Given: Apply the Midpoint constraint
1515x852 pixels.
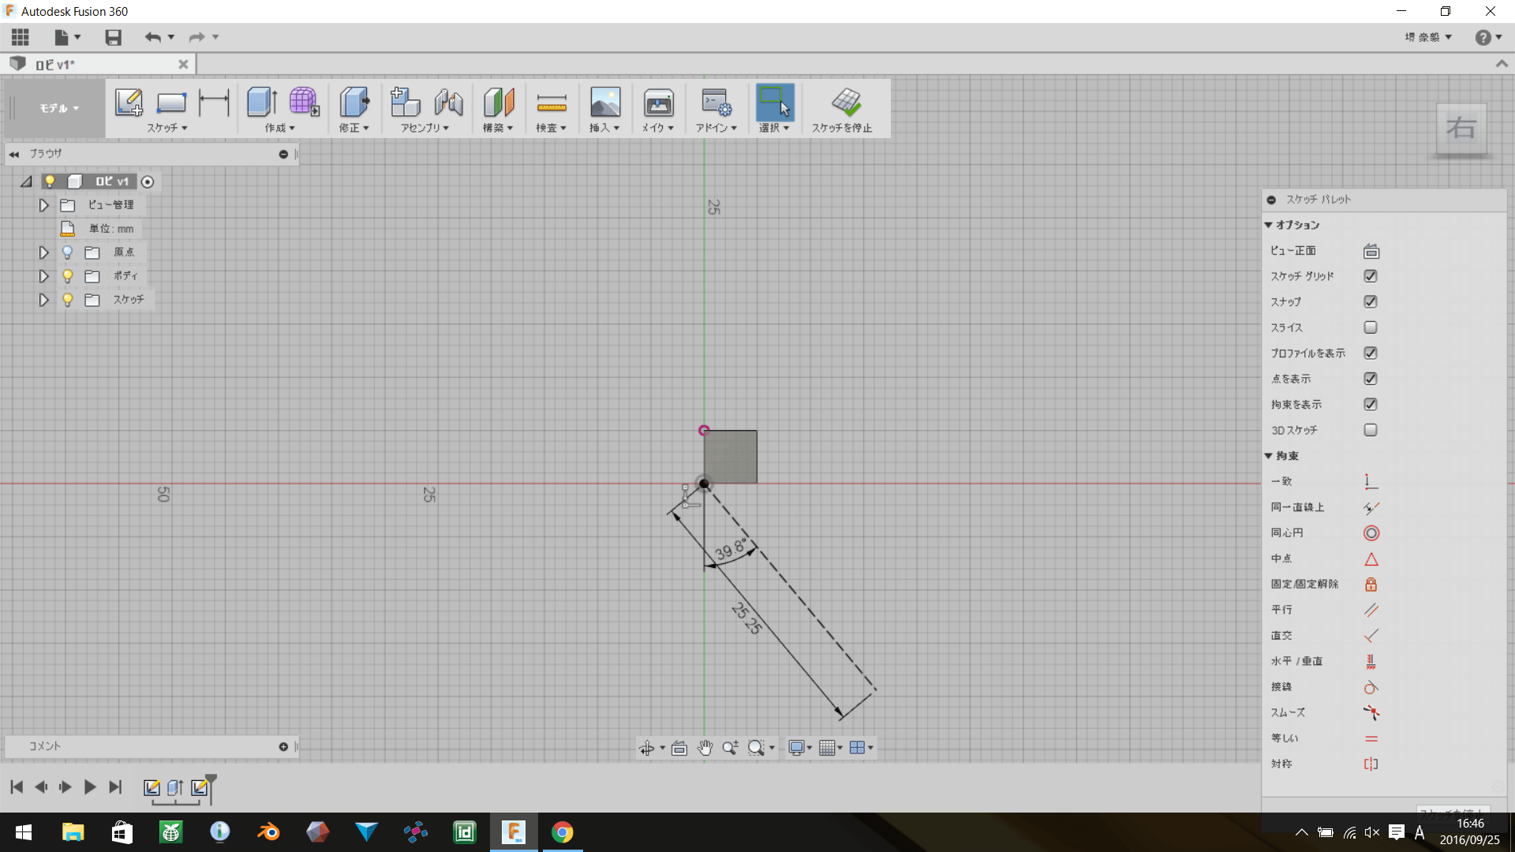Looking at the screenshot, I should pyautogui.click(x=1371, y=559).
